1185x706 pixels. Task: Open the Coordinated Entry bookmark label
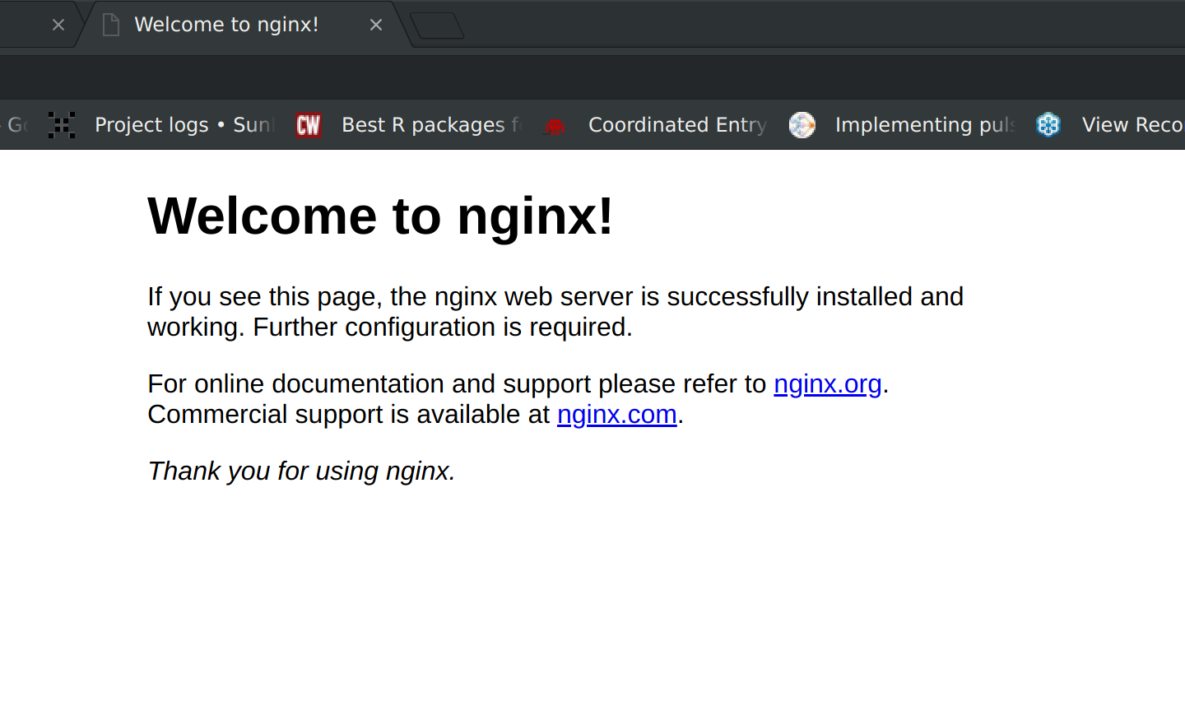coord(676,125)
